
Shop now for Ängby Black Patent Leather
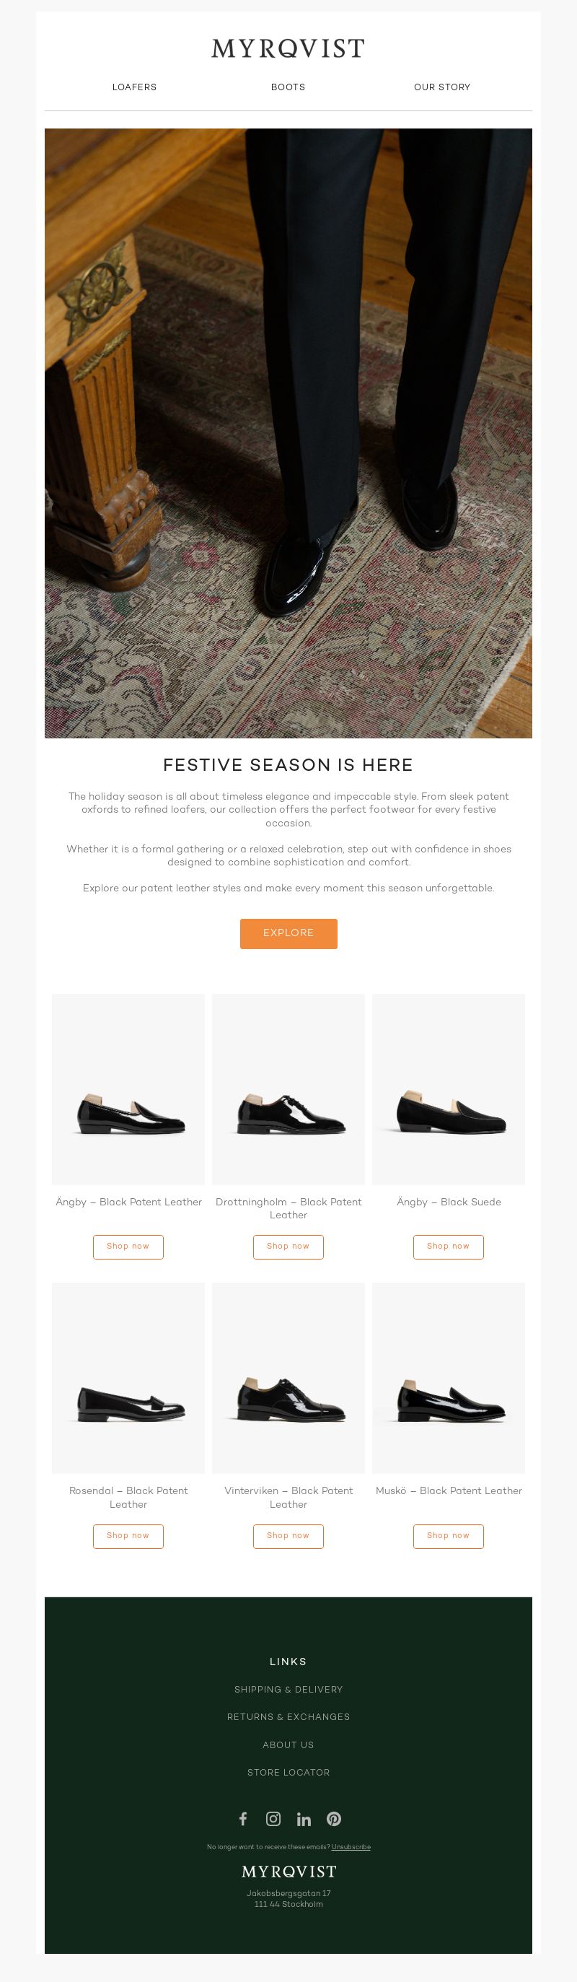[x=128, y=1247]
